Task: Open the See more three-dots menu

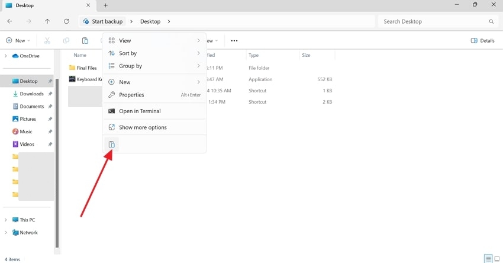Action: click(x=234, y=41)
